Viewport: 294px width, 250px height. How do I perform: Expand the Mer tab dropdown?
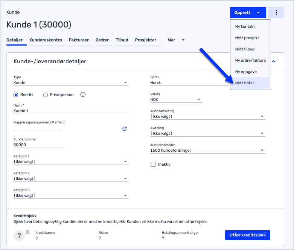(x=176, y=40)
